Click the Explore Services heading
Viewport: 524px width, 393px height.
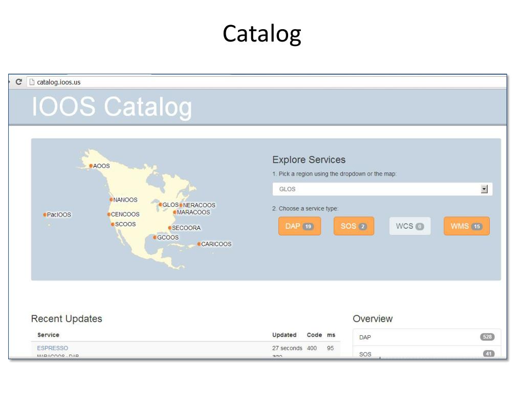click(x=309, y=160)
